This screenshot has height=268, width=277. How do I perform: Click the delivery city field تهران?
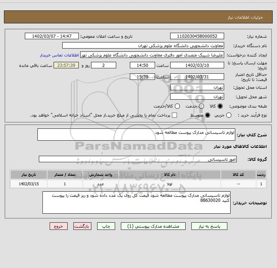[197, 96]
